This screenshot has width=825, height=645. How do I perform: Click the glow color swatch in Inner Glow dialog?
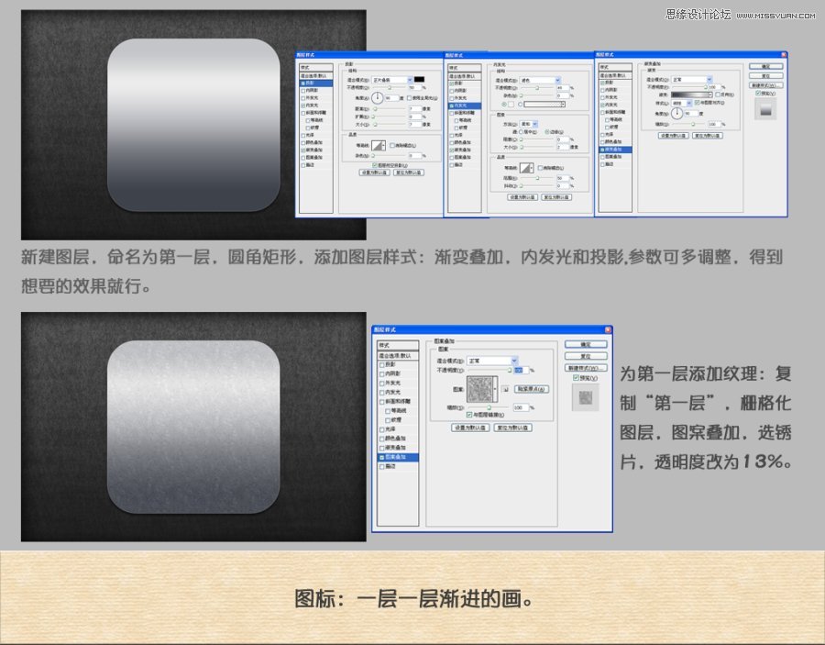511,105
